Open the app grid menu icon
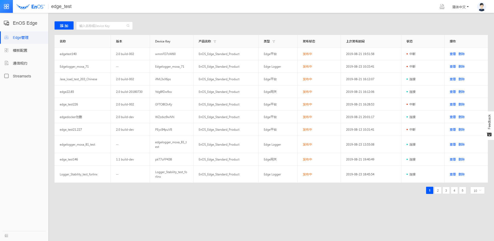This screenshot has height=241, width=494. point(6,6)
